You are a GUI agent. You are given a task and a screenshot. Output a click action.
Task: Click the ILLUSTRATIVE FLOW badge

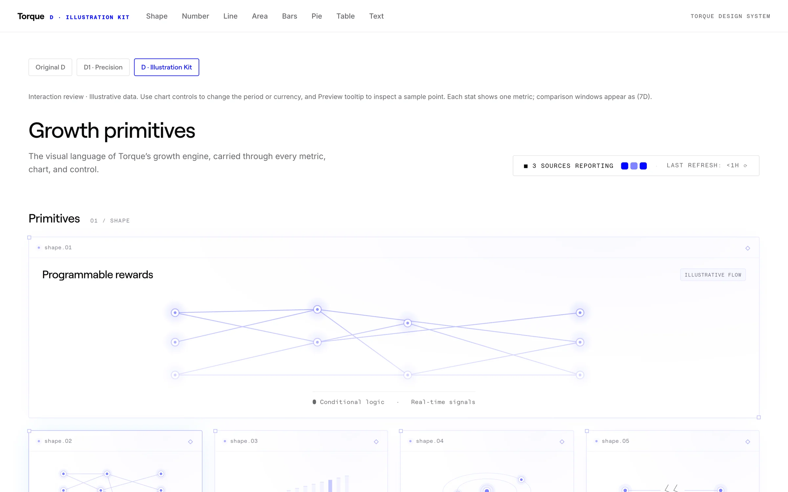(713, 275)
